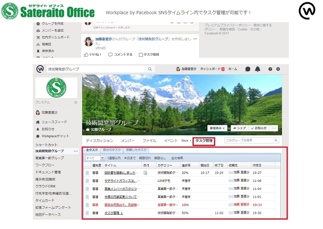The height and width of the screenshot is (229, 323).
Task: Click the red document icon of the 緊急 task row
Action: point(87,205)
